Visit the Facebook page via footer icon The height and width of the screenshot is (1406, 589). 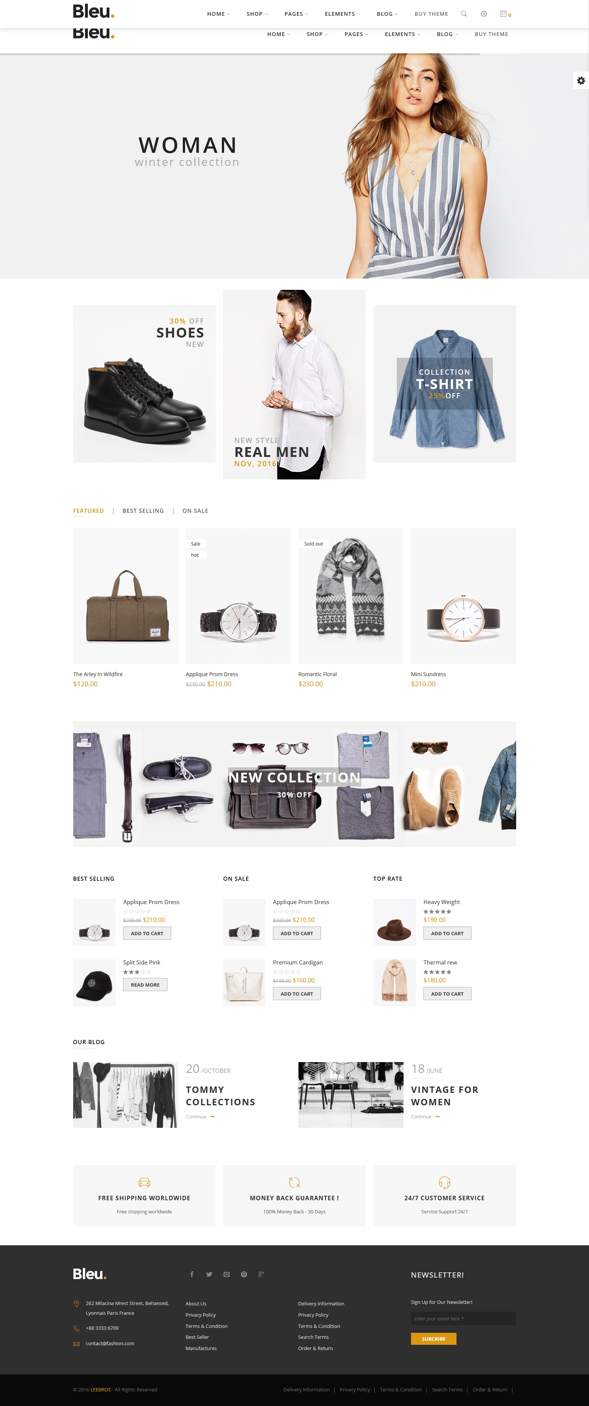tap(191, 1274)
